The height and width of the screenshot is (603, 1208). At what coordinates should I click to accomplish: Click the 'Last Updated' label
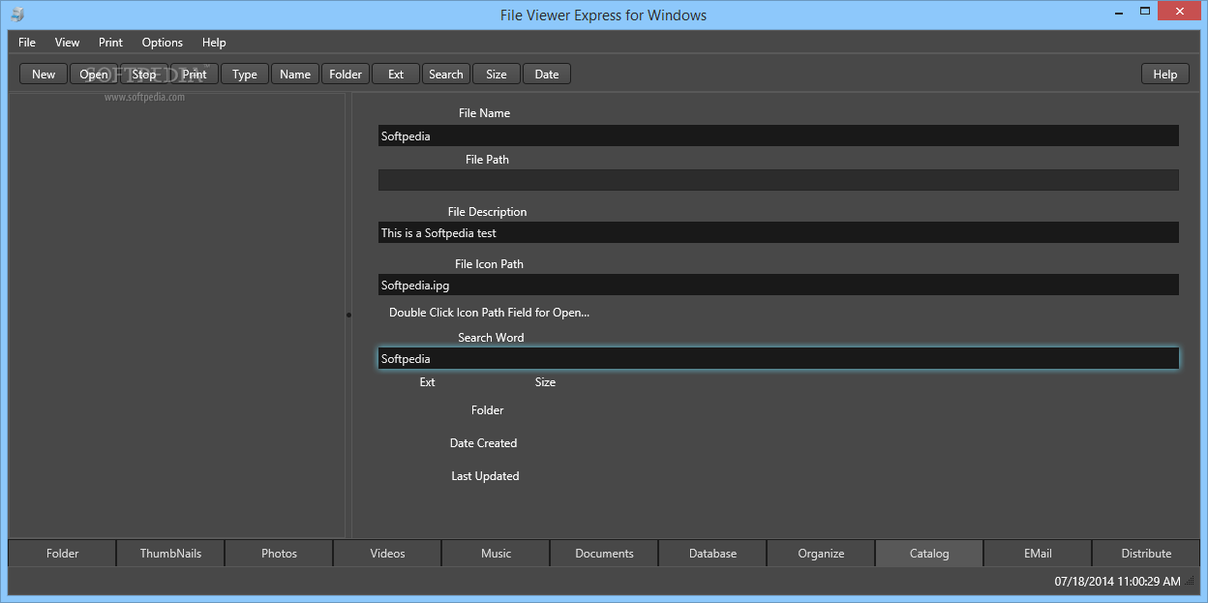coord(485,476)
